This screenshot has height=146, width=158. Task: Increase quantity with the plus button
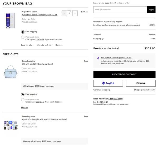(x=75, y=13)
